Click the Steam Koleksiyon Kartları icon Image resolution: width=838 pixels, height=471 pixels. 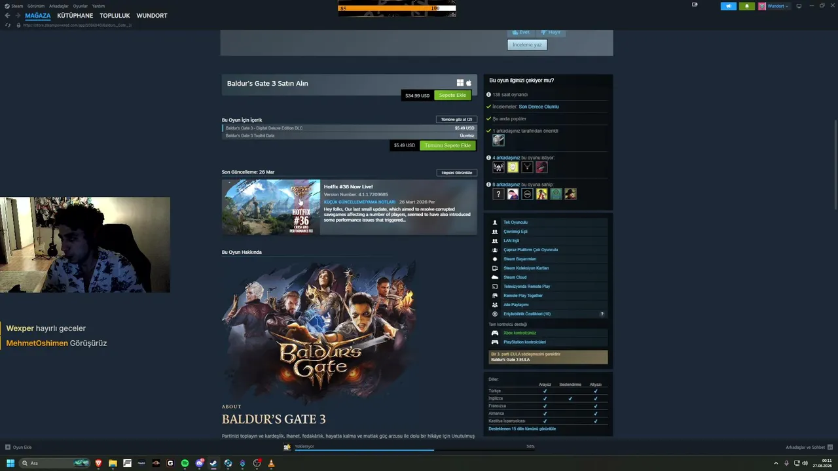coord(495,268)
